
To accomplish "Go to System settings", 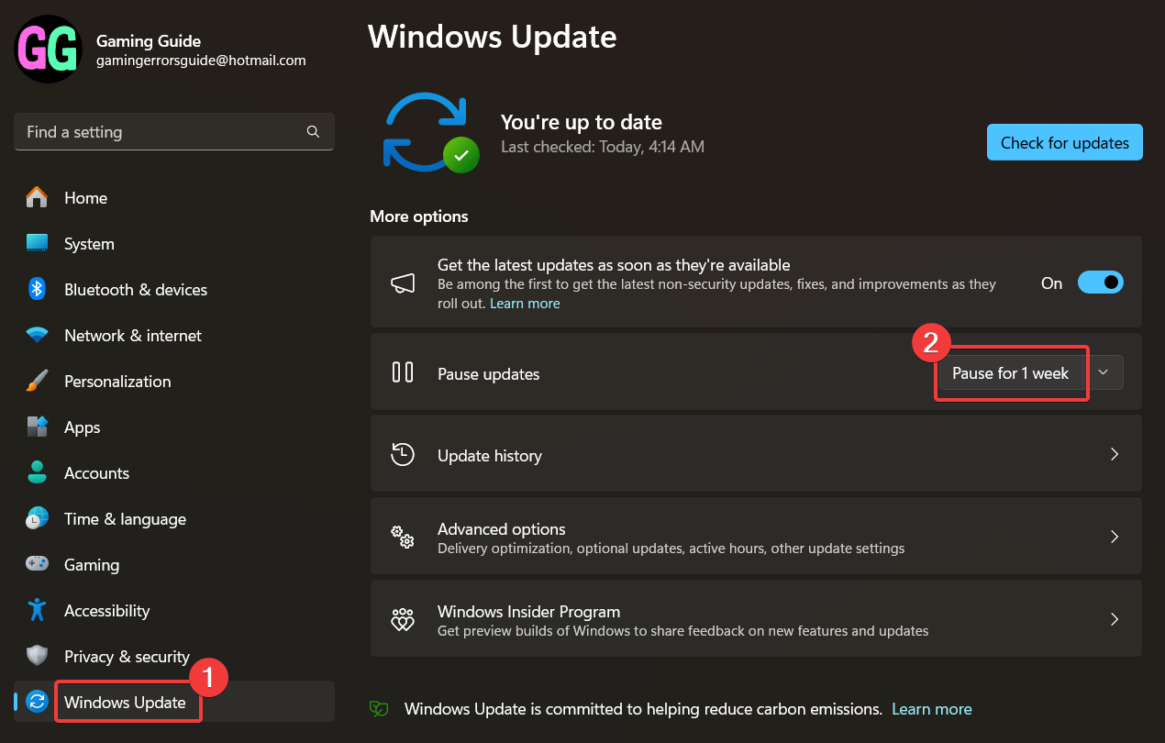I will point(174,244).
